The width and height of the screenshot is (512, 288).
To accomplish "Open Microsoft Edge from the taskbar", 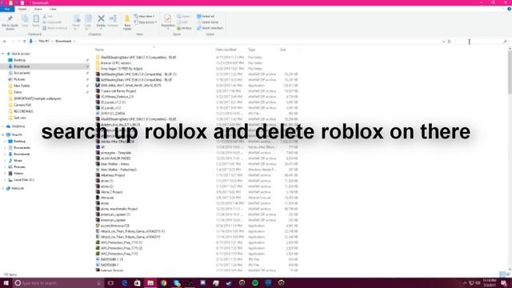I will coord(125,282).
